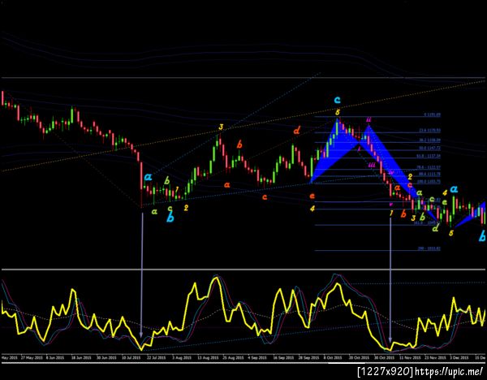
Task: Click the 16 Sep 2015 date label
Action: point(283,357)
